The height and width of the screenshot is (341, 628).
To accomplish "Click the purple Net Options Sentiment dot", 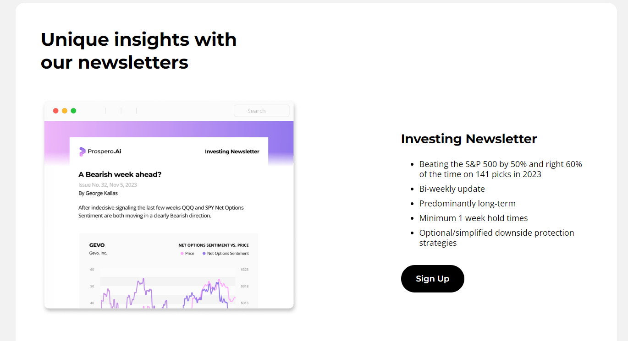I will tap(204, 254).
